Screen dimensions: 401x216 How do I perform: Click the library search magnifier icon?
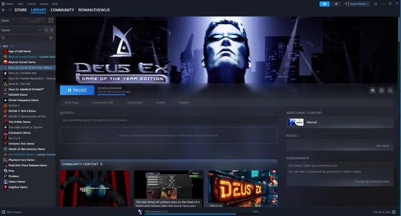(3, 38)
